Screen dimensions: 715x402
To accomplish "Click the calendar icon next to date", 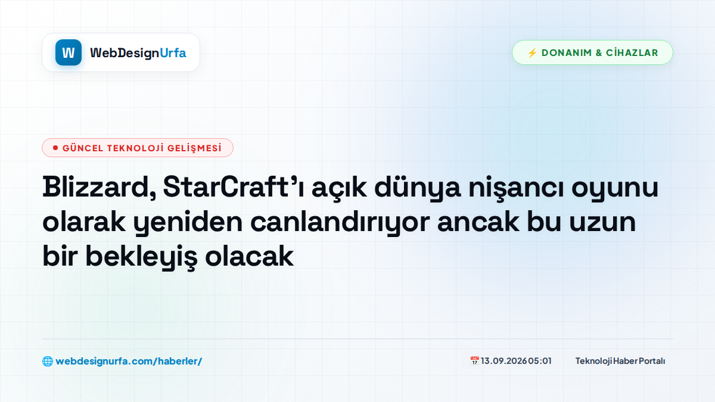I will 474,360.
